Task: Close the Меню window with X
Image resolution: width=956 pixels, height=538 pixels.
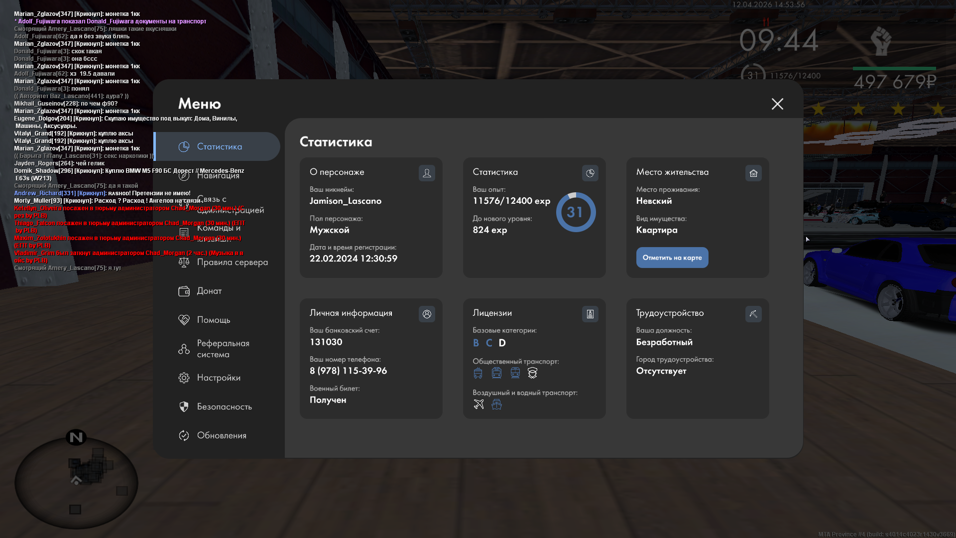Action: pyautogui.click(x=777, y=104)
